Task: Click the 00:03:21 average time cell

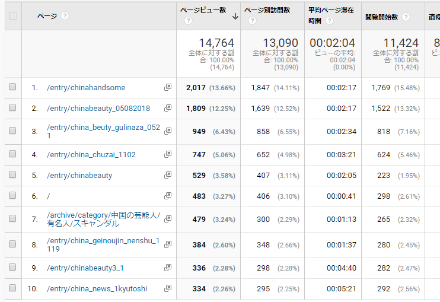Action: coord(342,155)
